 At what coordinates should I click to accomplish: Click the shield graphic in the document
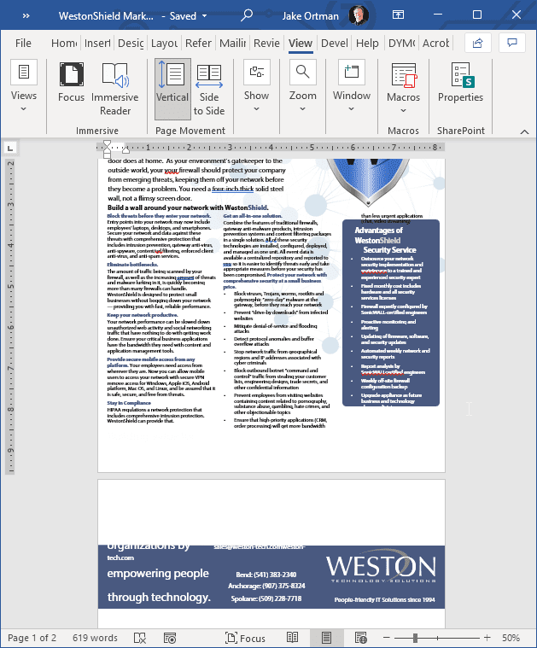(x=368, y=181)
